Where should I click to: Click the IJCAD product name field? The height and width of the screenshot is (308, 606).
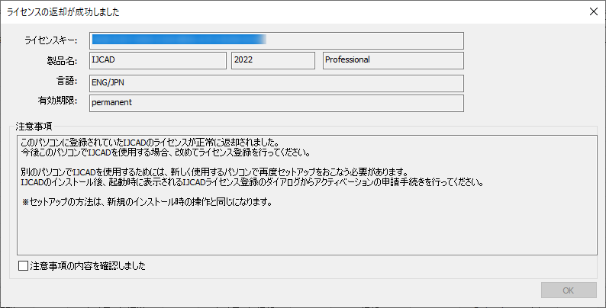[x=158, y=60]
